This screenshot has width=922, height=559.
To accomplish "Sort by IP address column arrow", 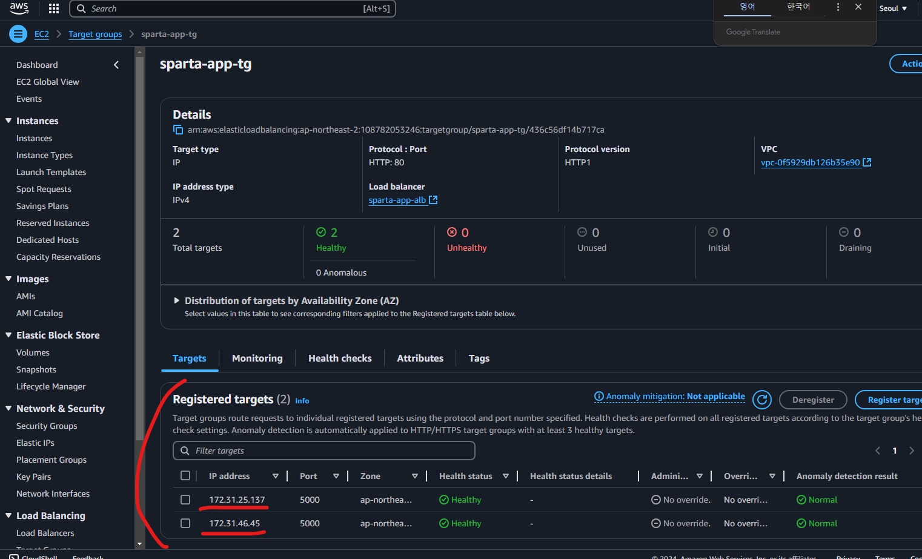I will (x=276, y=476).
